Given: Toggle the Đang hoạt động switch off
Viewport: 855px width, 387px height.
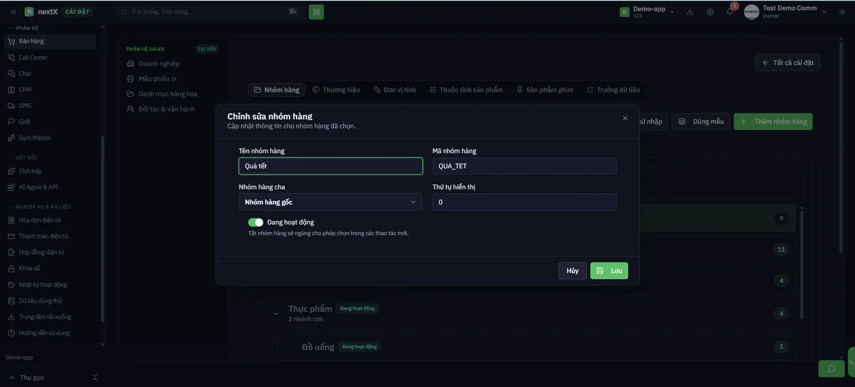Looking at the screenshot, I should (x=255, y=222).
